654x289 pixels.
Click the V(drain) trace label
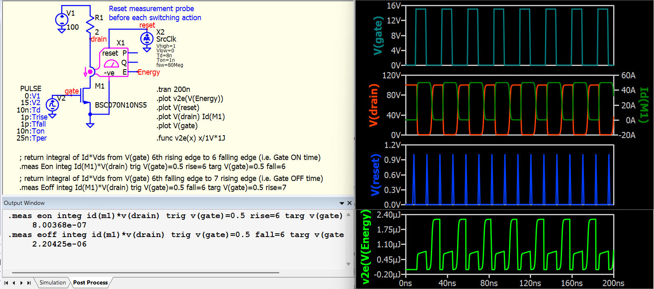point(373,105)
